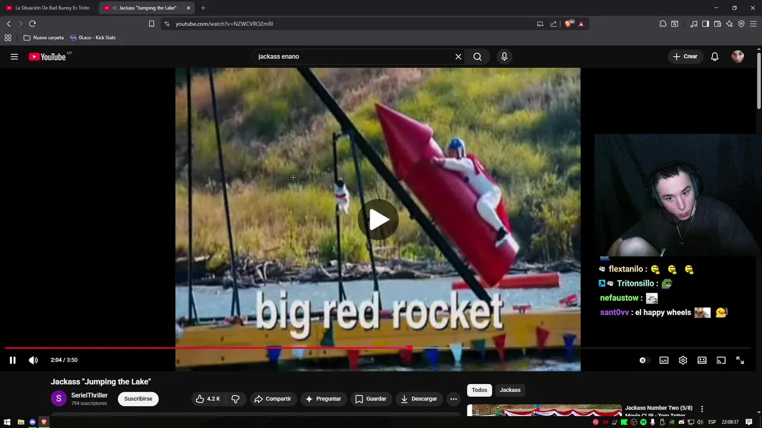Open Brave playlist music note icon
This screenshot has width=762, height=428.
694,24
